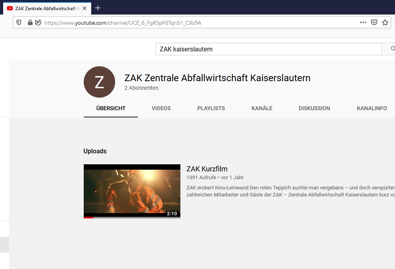Screen dimensions: 395x269
Task: Select the ÜBERSICHT tab
Action: coord(111,108)
